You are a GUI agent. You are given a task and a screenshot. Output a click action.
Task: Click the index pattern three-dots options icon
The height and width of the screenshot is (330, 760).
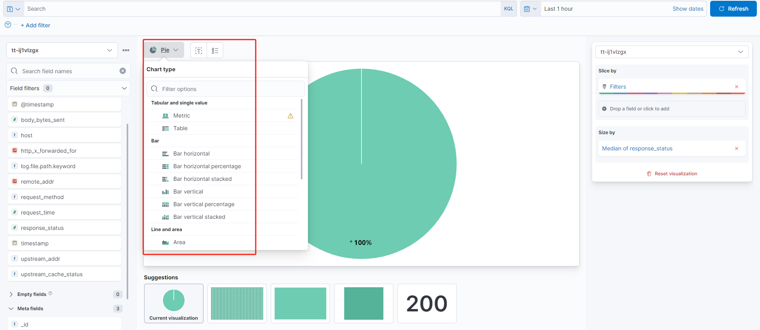[126, 50]
